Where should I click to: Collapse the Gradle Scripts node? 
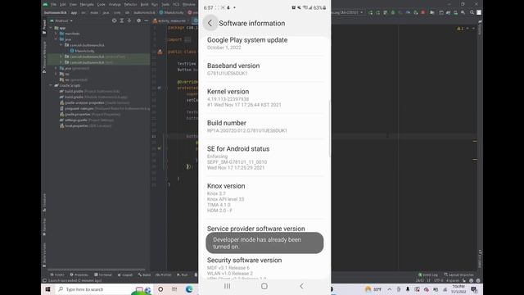[x=51, y=85]
